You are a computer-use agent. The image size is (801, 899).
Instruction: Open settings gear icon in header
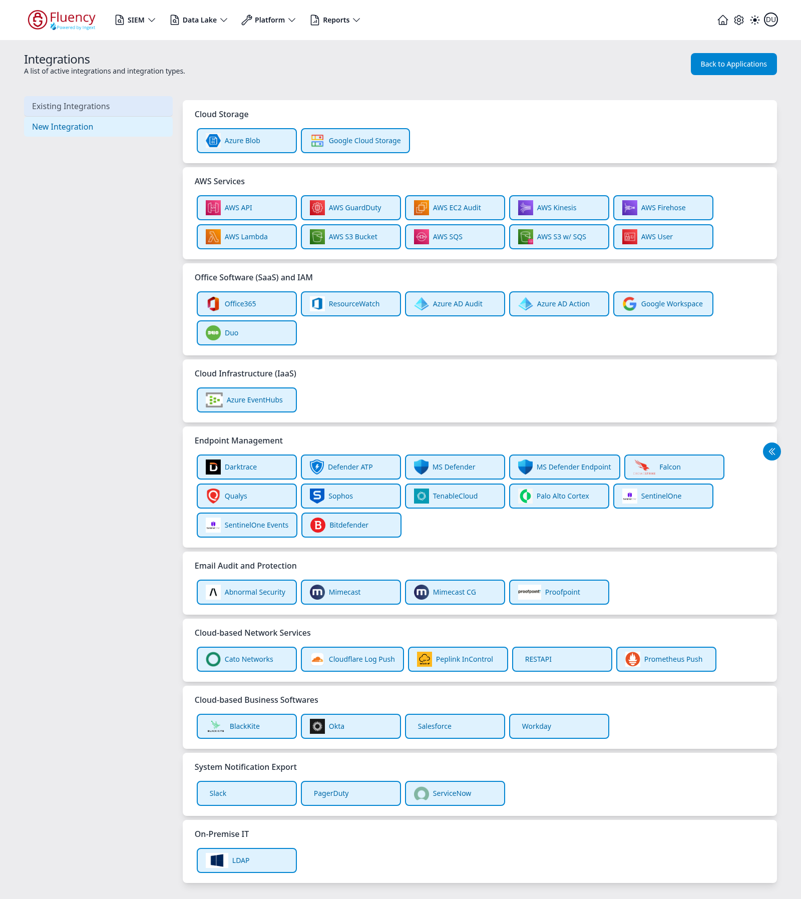tap(739, 20)
